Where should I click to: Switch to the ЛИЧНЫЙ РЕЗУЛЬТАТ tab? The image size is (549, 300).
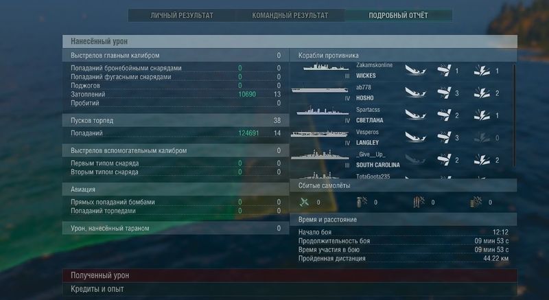point(182,15)
